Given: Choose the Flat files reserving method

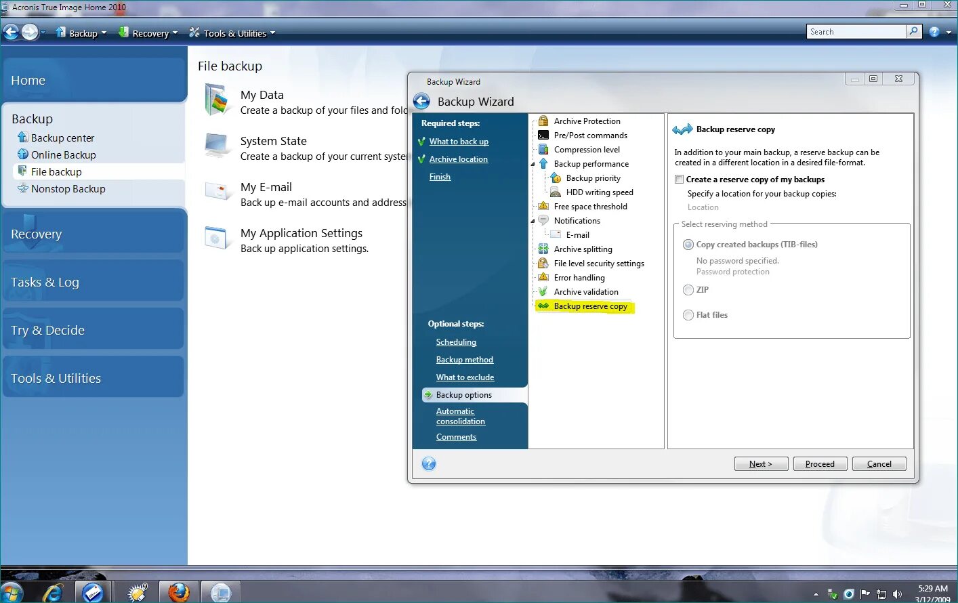Looking at the screenshot, I should point(688,314).
